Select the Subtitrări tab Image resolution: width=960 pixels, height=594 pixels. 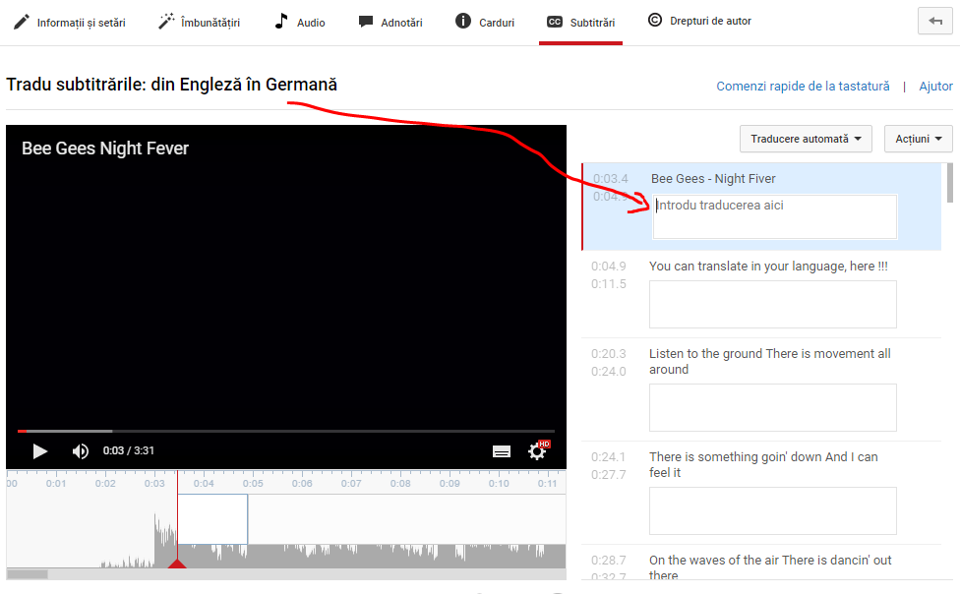(x=580, y=23)
